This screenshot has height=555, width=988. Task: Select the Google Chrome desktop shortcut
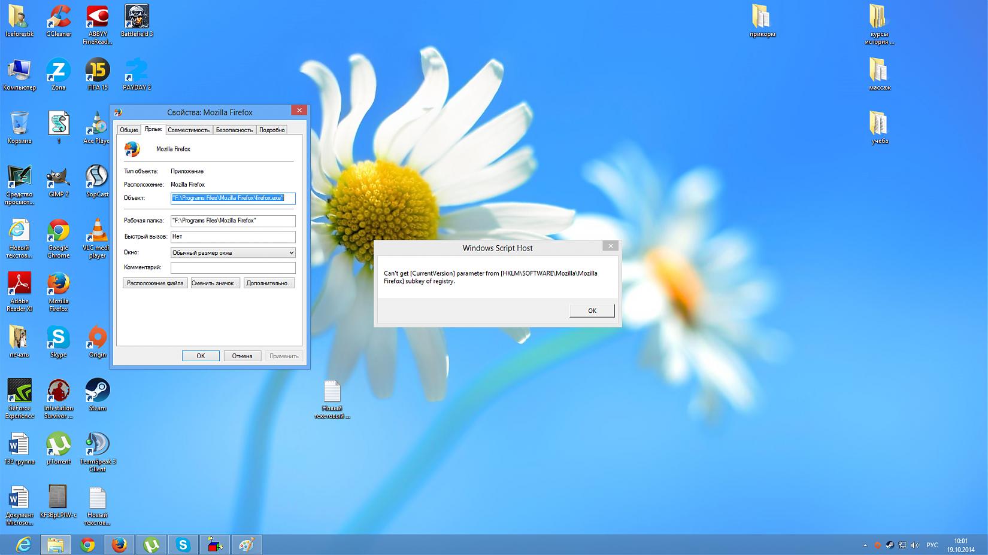coord(59,239)
